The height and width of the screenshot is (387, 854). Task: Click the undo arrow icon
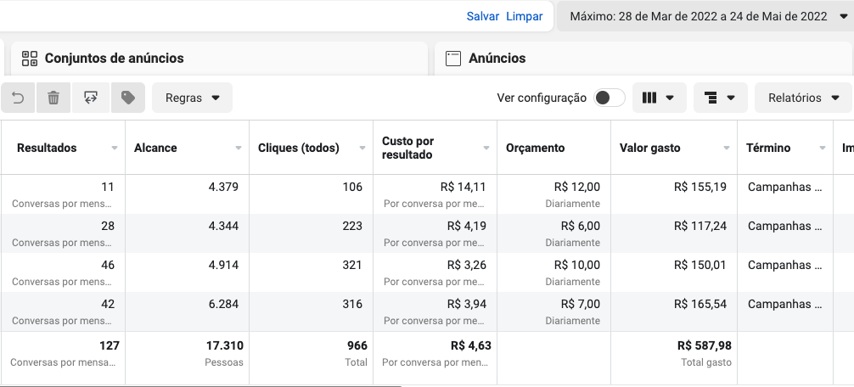[18, 98]
